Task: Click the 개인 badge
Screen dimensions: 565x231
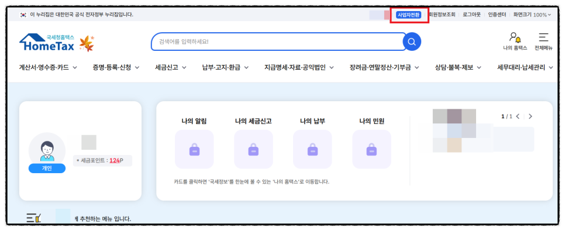Action: tap(47, 168)
